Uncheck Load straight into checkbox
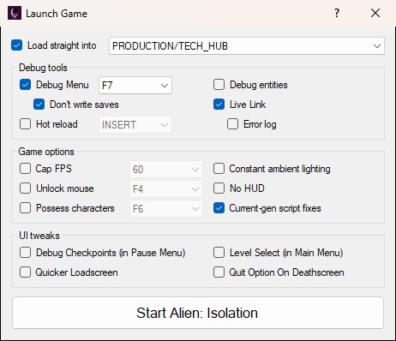The width and height of the screenshot is (396, 341). [16, 45]
